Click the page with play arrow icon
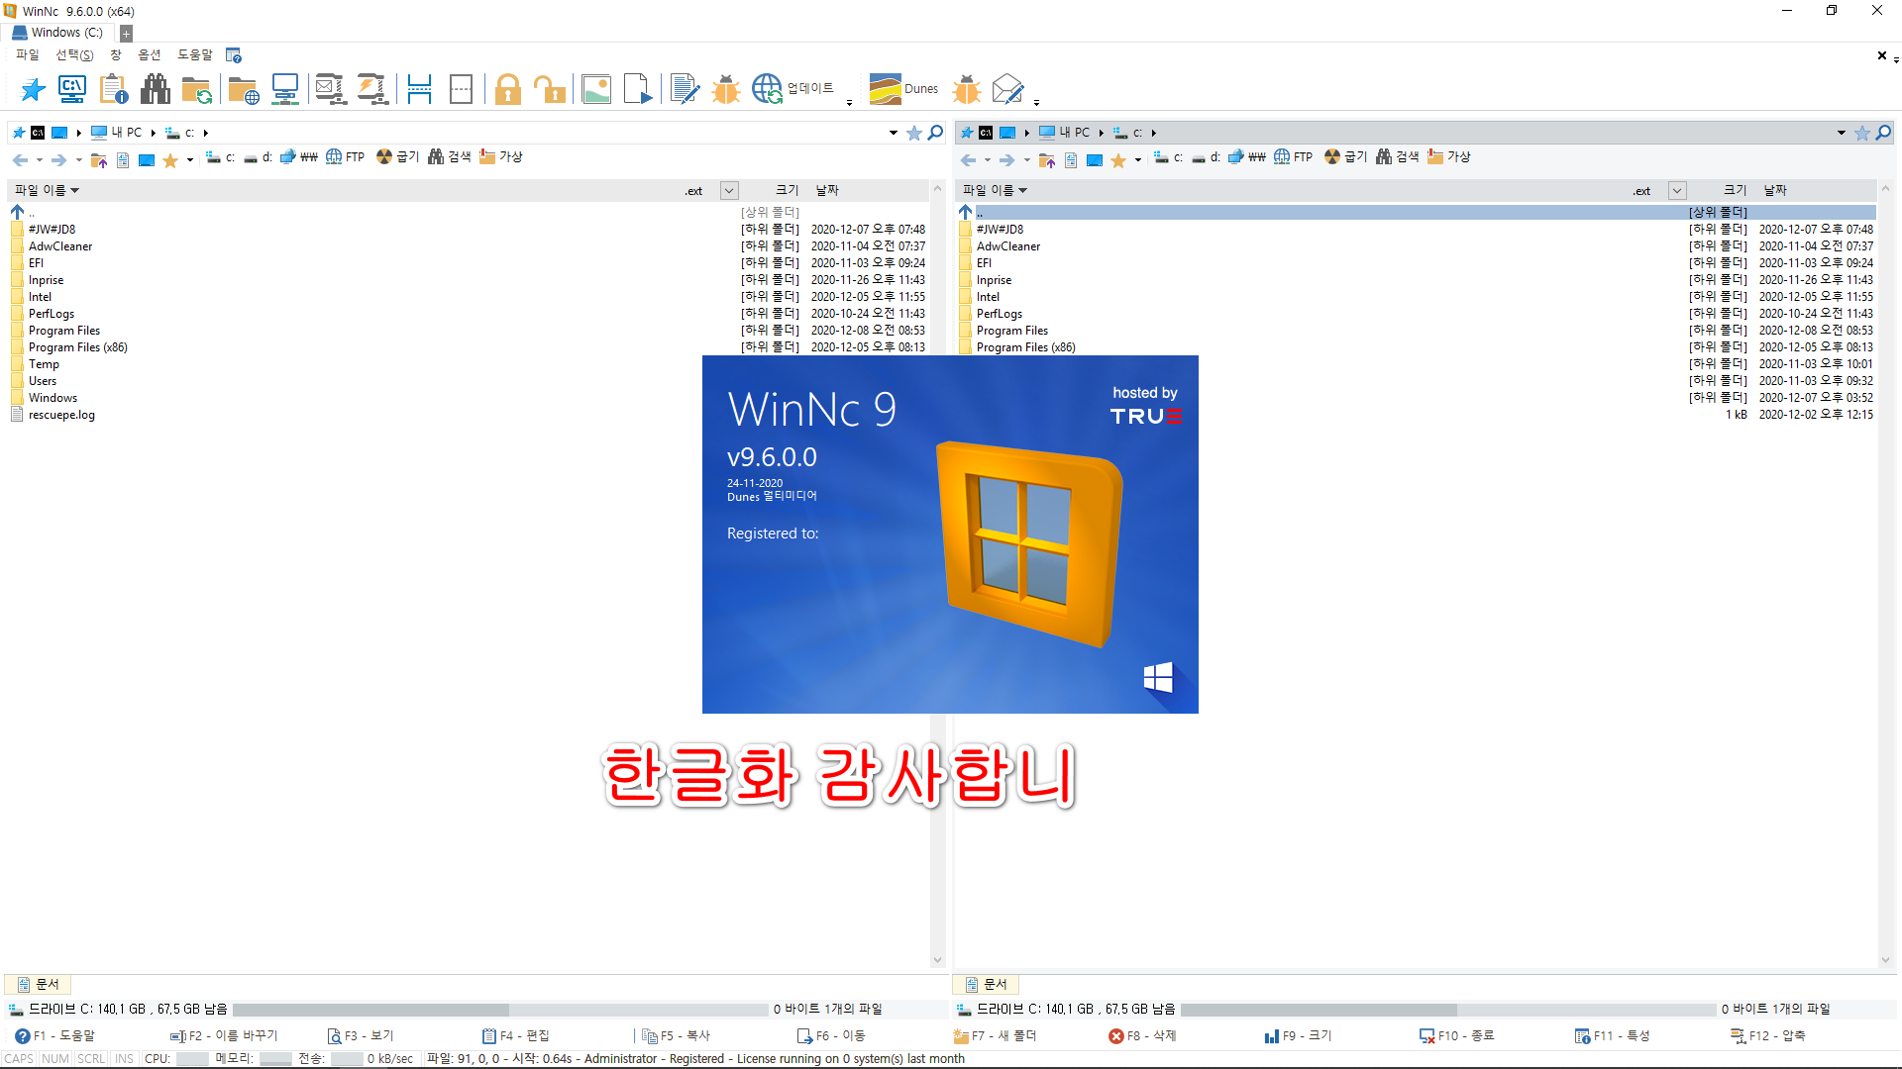 638,89
